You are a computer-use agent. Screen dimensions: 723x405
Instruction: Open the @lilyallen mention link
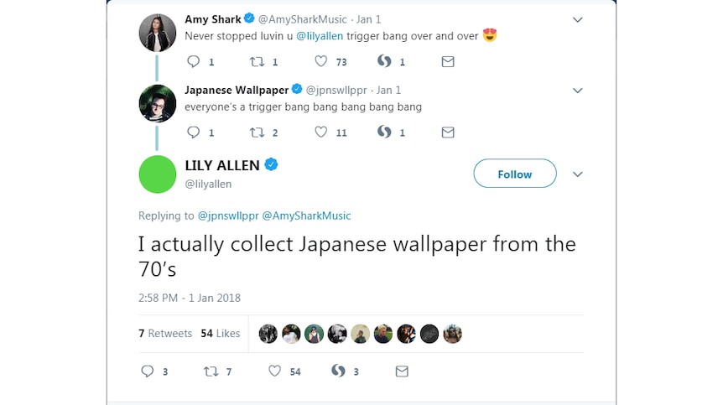pyautogui.click(x=320, y=36)
